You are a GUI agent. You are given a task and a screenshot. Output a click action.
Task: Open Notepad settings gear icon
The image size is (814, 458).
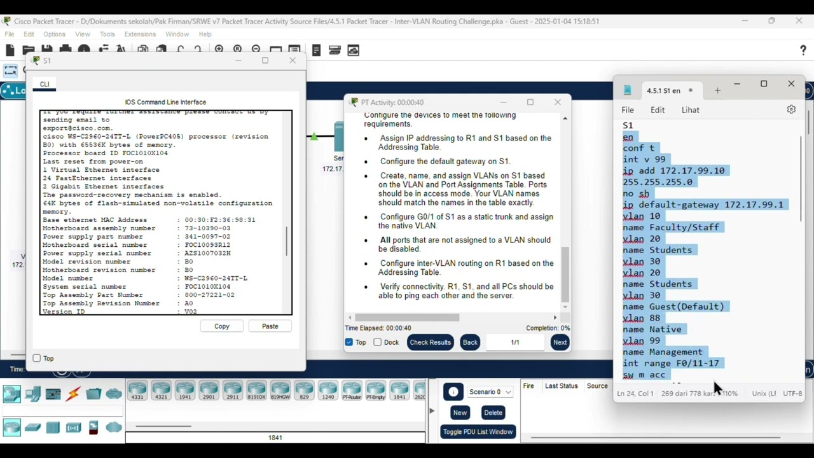click(791, 109)
